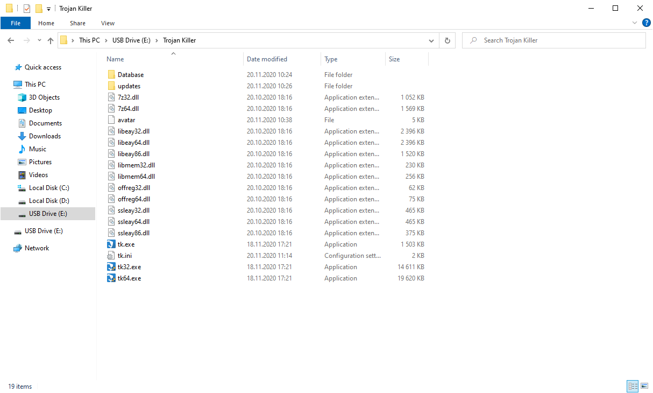Select the updates folder icon
Viewport: 653px width, 393px height.
111,86
